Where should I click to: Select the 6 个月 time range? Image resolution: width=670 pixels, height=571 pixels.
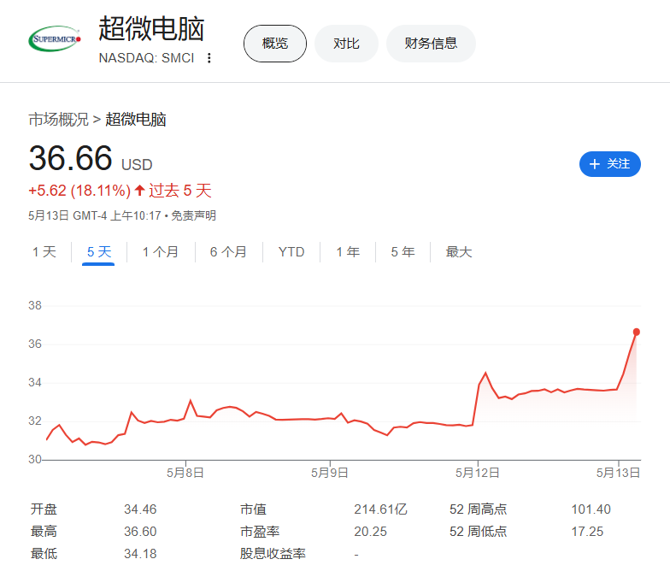coord(228,251)
